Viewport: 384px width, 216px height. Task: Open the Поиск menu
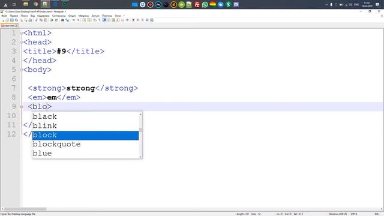[24, 16]
